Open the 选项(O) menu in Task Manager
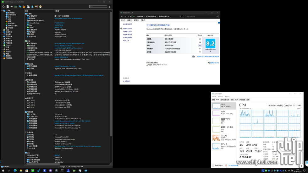 [x=220, y=97]
